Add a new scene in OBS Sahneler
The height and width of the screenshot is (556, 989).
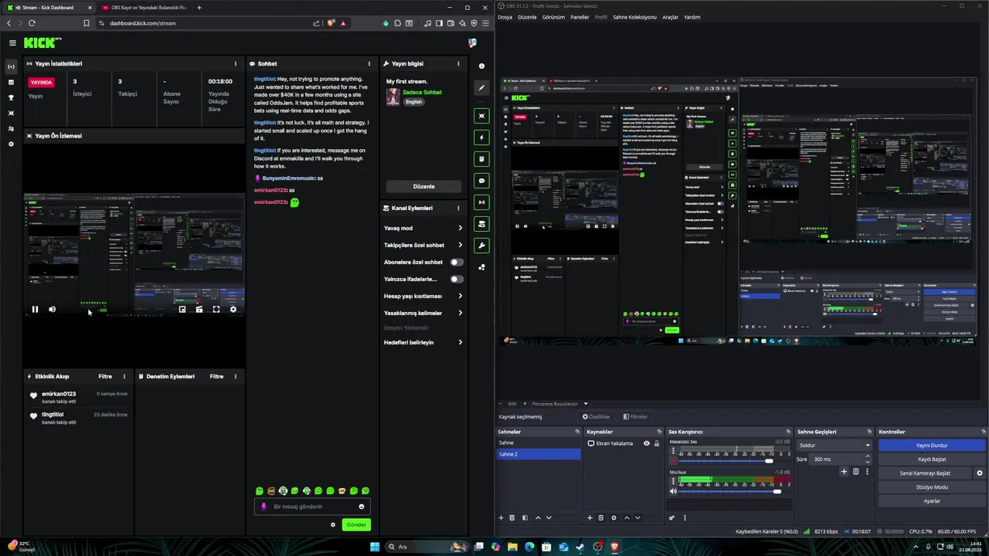tap(501, 517)
